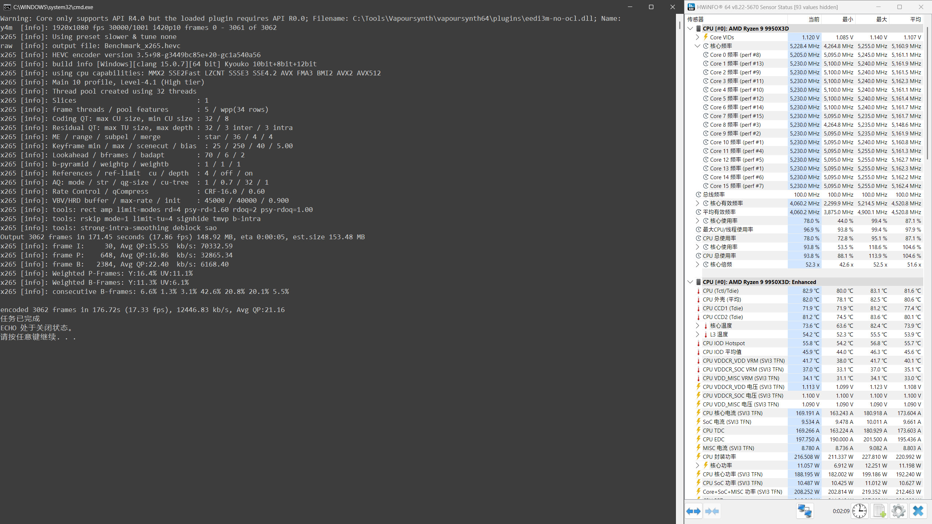This screenshot has height=524, width=932.
Task: Expand 核心使用率 row showing 93.8 %
Action: point(697,247)
